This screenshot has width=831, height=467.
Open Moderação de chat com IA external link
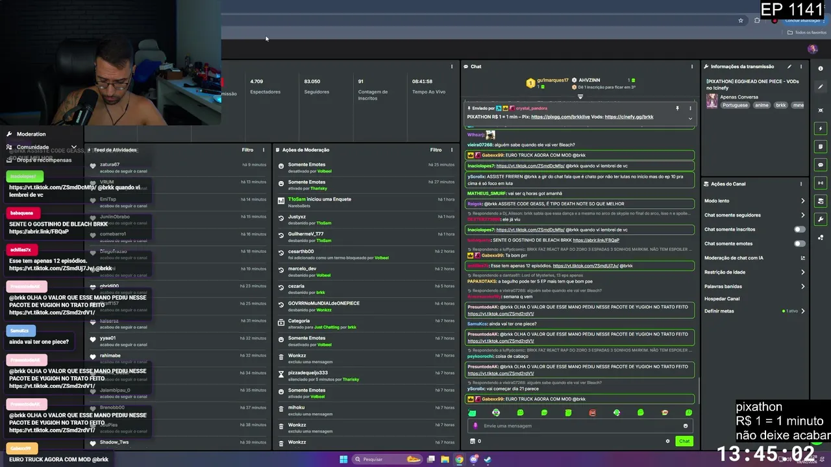point(802,257)
